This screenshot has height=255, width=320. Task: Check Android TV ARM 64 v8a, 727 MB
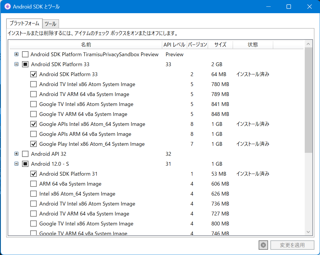click(x=33, y=214)
